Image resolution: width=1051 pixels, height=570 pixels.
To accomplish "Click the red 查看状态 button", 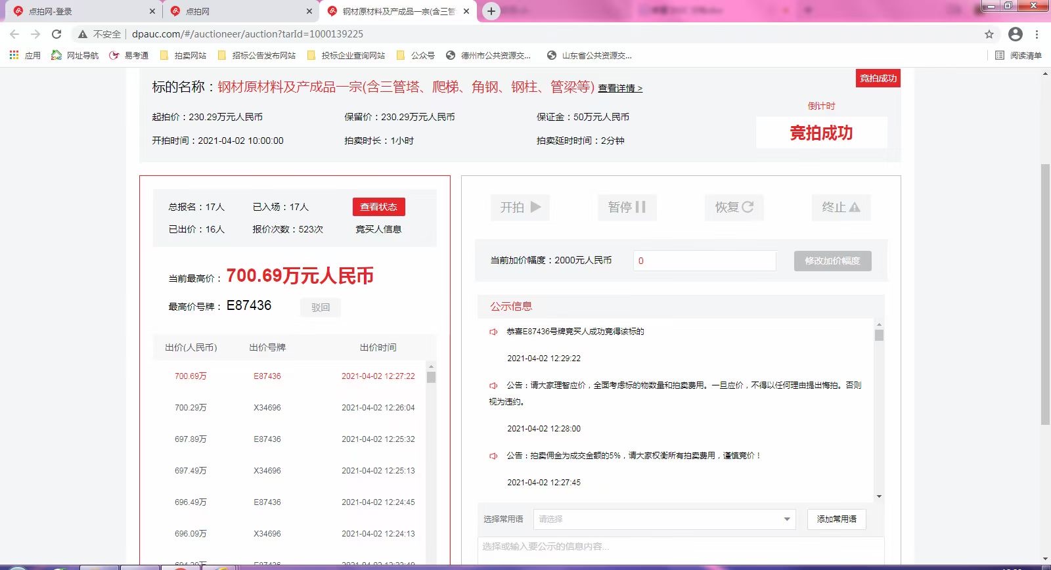I will point(378,207).
